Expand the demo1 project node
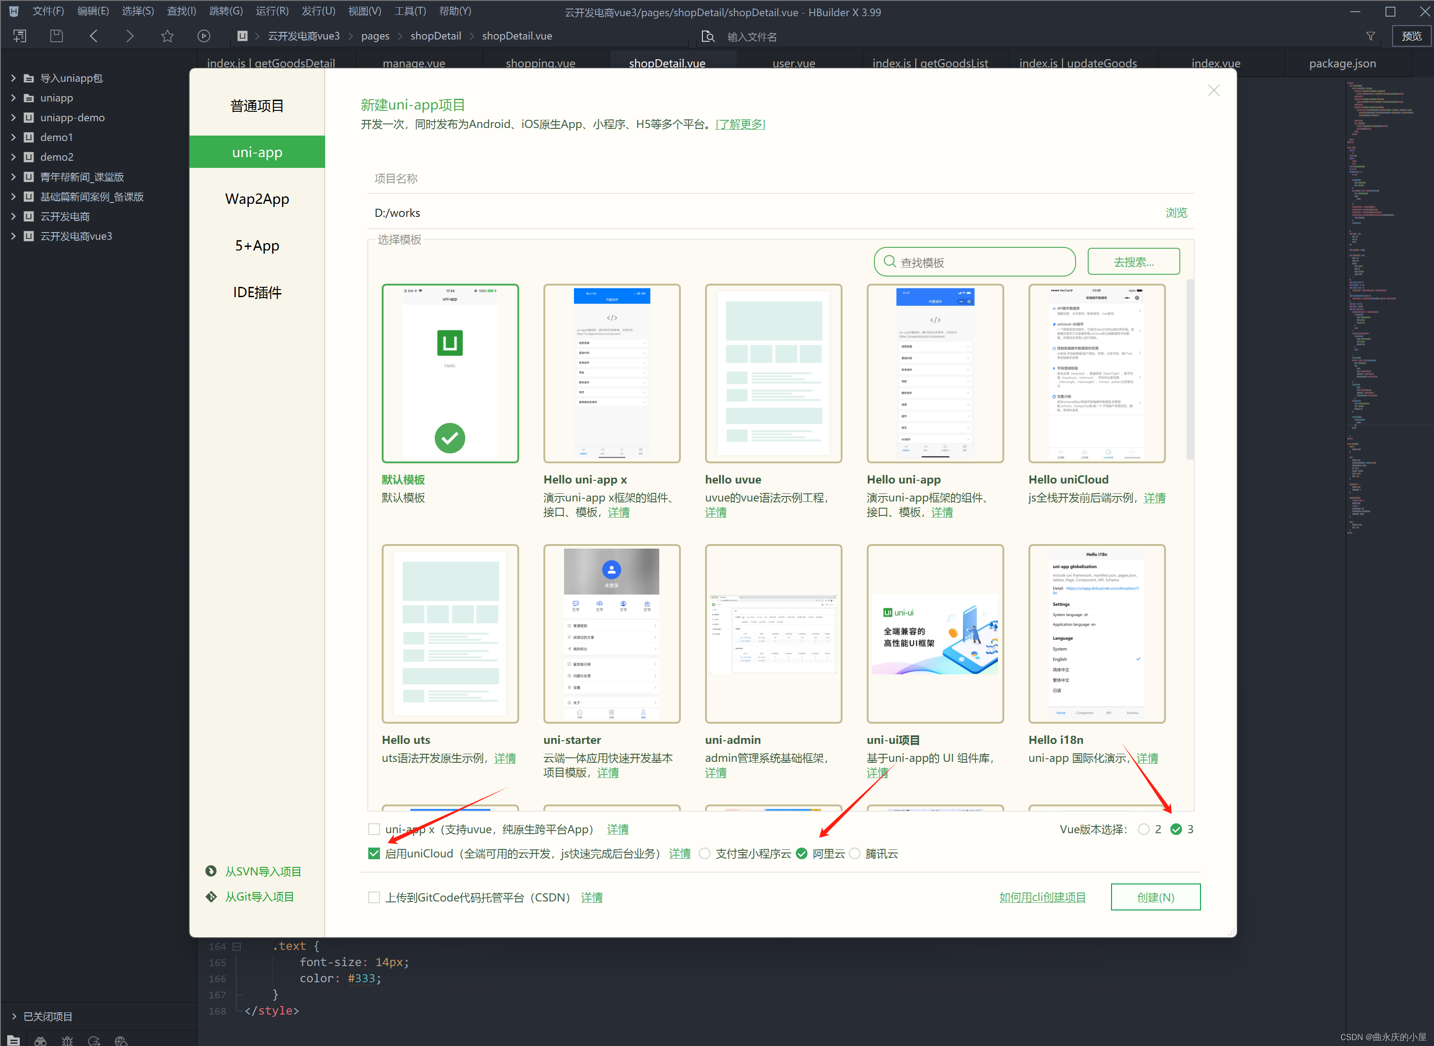Viewport: 1434px width, 1046px height. (x=13, y=137)
